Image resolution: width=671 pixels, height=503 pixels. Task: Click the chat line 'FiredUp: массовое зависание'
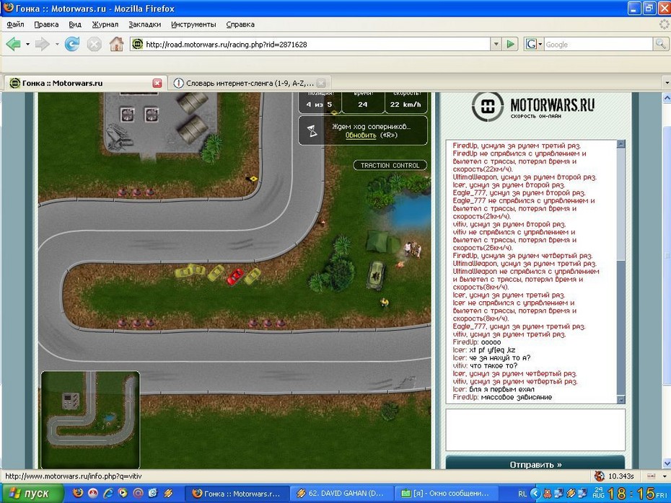click(x=502, y=397)
